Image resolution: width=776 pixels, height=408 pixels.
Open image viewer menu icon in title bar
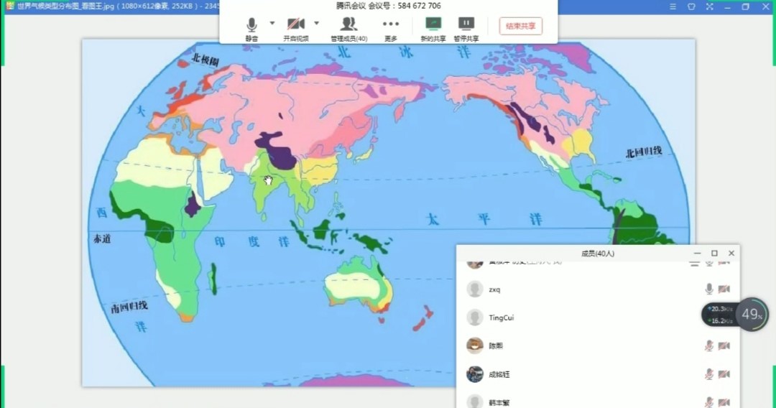point(673,6)
